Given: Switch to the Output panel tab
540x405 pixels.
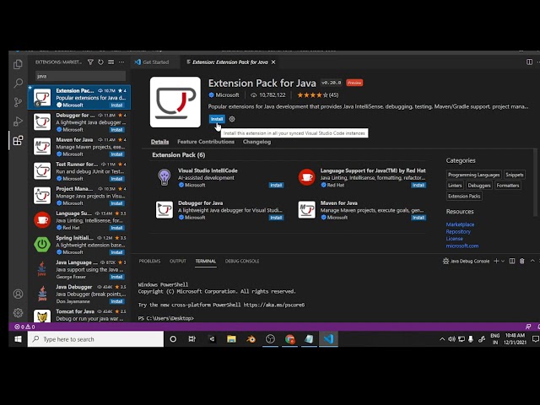Looking at the screenshot, I should tap(178, 261).
